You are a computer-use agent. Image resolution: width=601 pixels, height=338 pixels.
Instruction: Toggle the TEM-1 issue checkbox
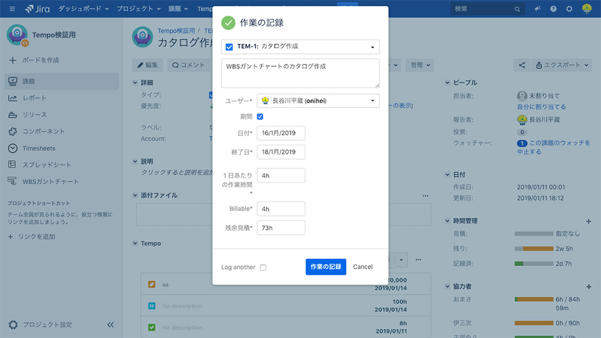pyautogui.click(x=229, y=47)
